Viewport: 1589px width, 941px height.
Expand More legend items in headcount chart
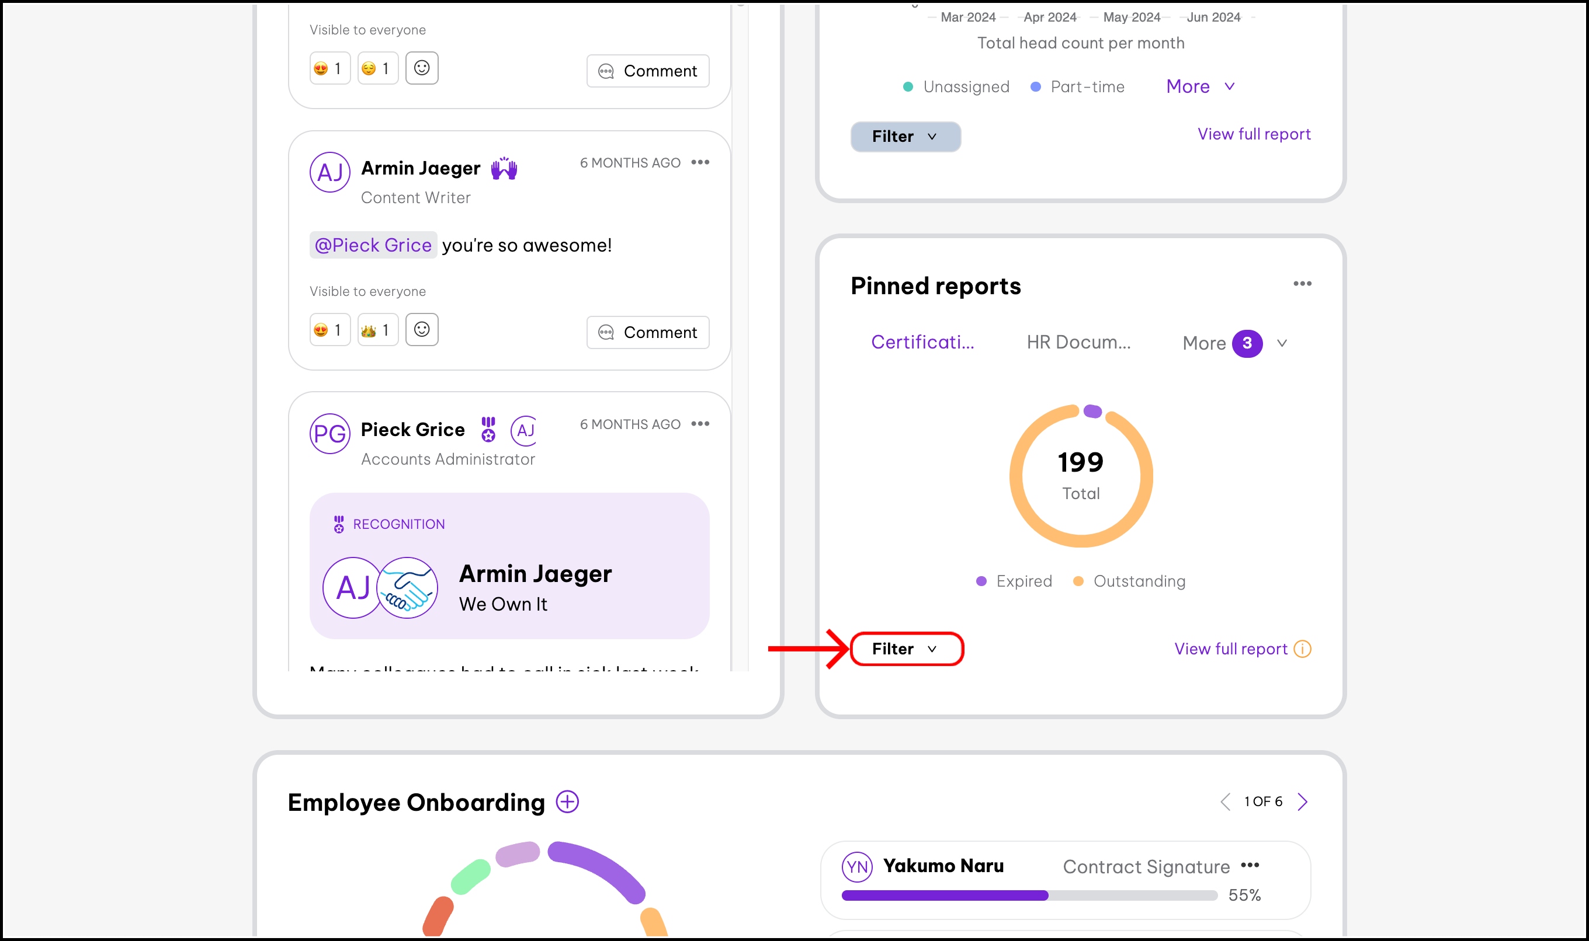(1199, 87)
